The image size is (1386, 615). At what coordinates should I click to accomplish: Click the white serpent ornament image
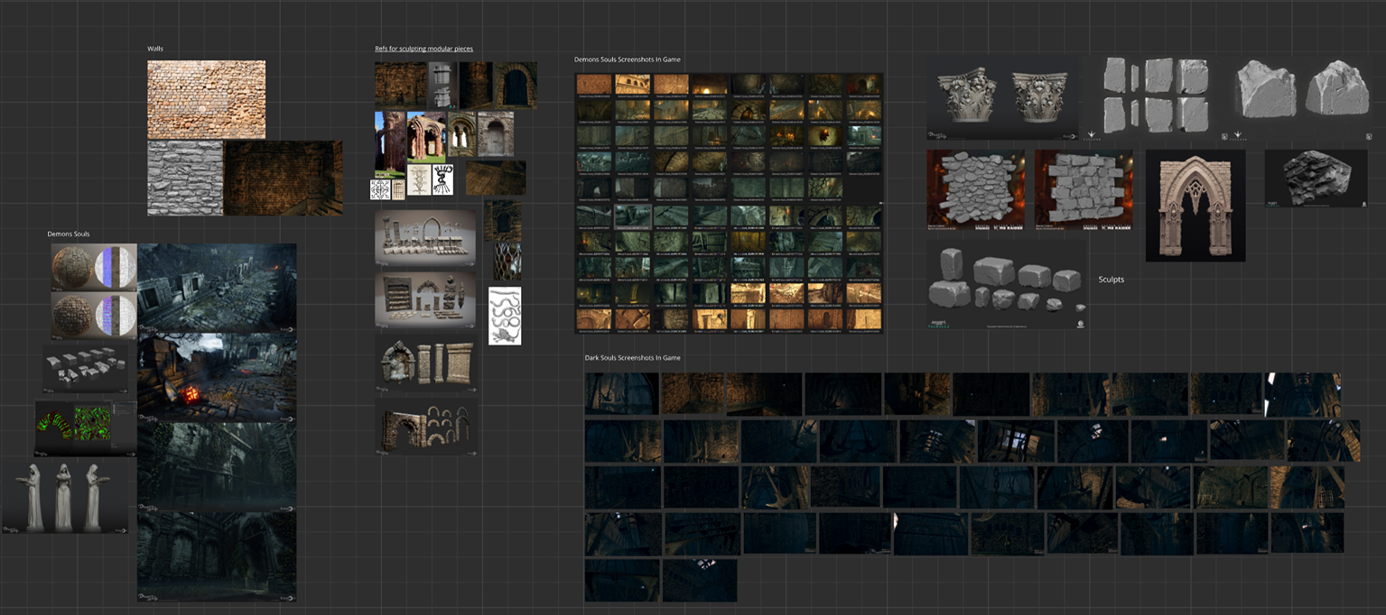(505, 316)
